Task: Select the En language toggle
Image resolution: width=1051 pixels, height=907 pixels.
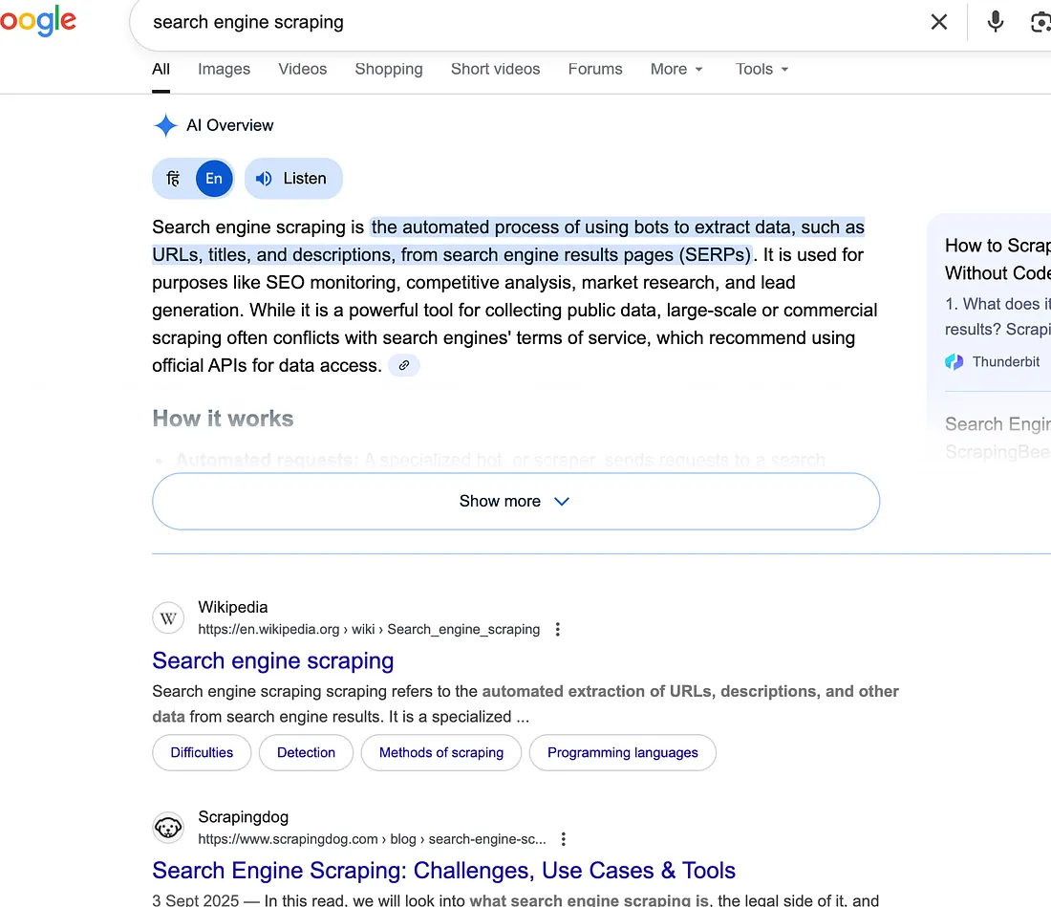Action: pyautogui.click(x=214, y=179)
